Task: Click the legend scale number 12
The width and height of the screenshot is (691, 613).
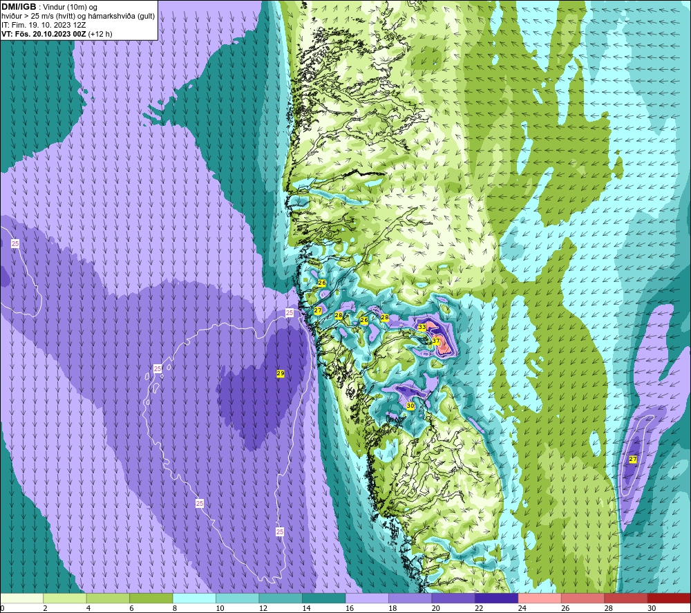Action: point(263,608)
